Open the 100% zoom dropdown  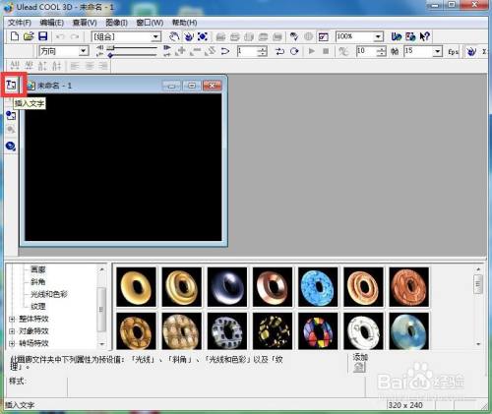pos(378,36)
